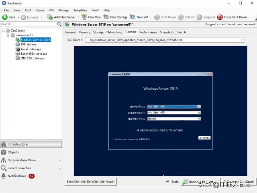Click the Forward navigation icon
Viewport: 257px width, 193px height.
coord(23,17)
